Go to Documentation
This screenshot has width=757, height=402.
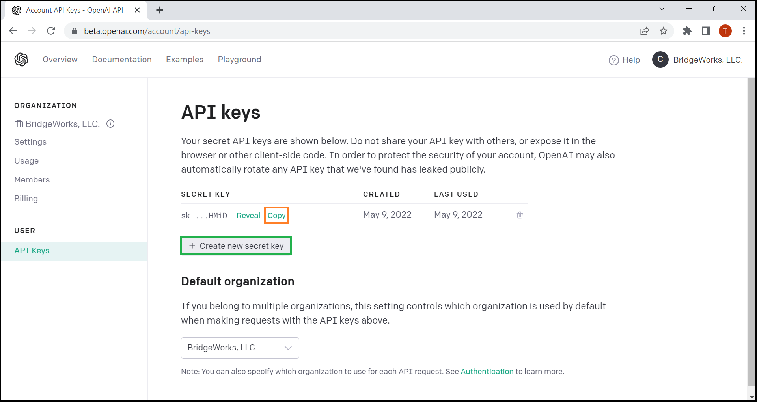(122, 60)
